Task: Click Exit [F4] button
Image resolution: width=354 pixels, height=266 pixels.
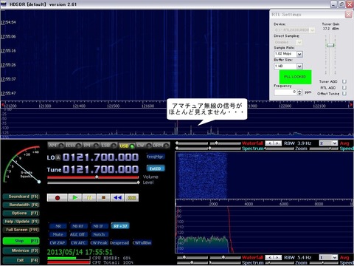Action: [x=21, y=260]
